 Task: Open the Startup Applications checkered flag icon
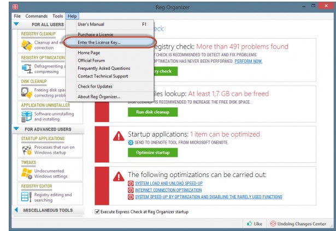[27, 150]
